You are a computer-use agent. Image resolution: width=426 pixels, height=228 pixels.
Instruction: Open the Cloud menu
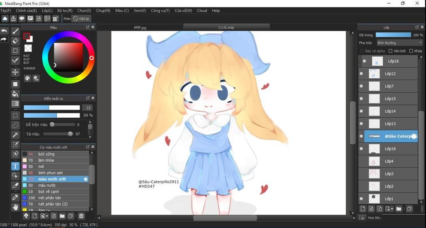[202, 10]
